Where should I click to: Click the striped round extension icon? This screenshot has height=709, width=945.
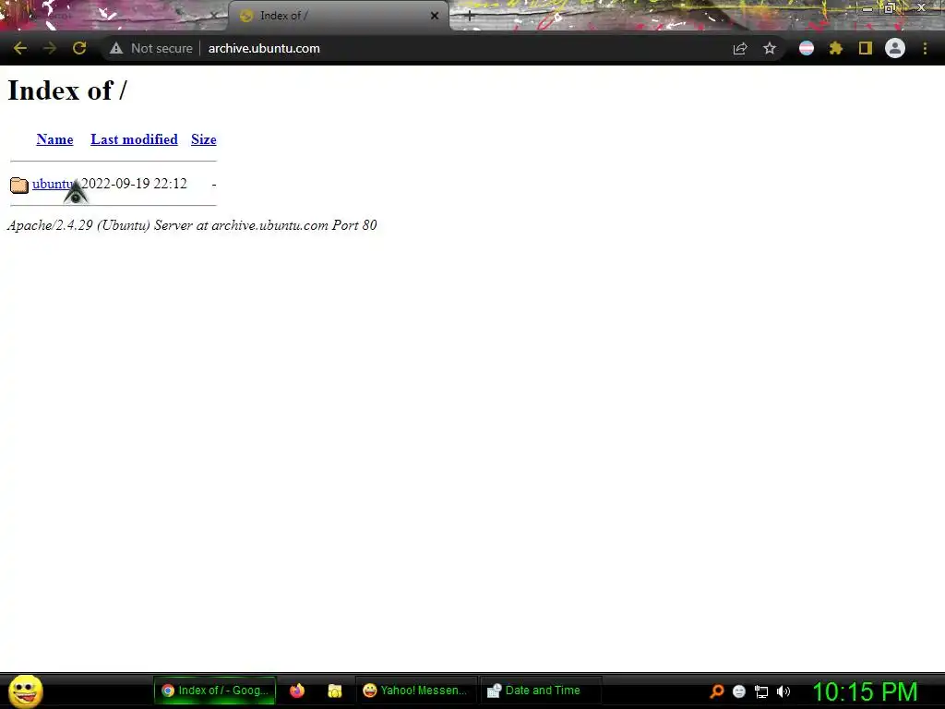(807, 48)
